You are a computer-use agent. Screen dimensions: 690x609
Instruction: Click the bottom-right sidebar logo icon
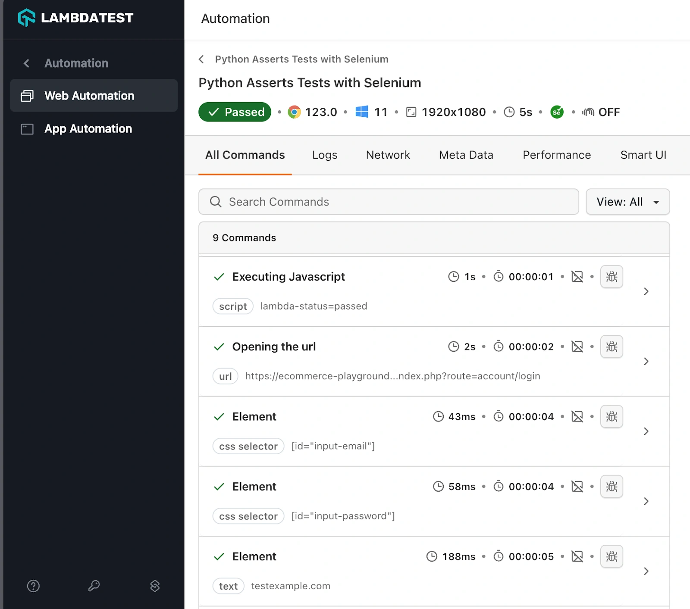click(155, 586)
